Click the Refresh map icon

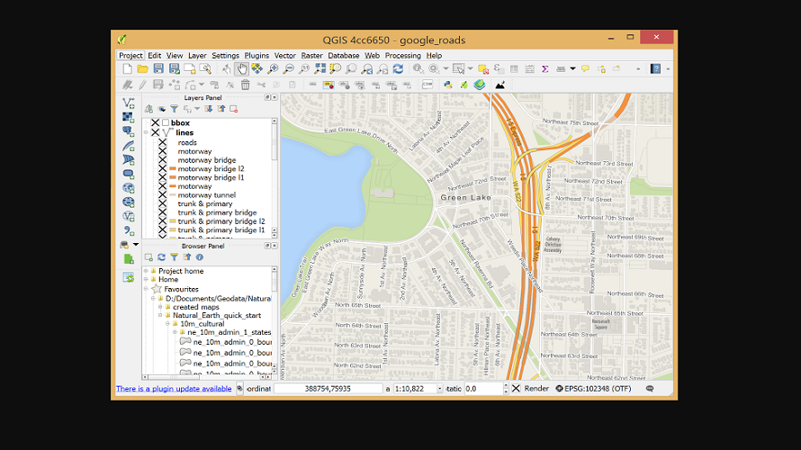coord(398,68)
